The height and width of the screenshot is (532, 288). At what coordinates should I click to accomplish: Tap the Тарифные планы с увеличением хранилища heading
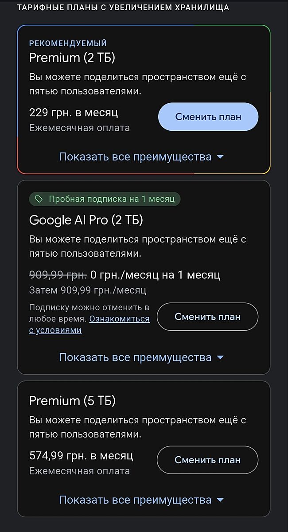click(123, 8)
